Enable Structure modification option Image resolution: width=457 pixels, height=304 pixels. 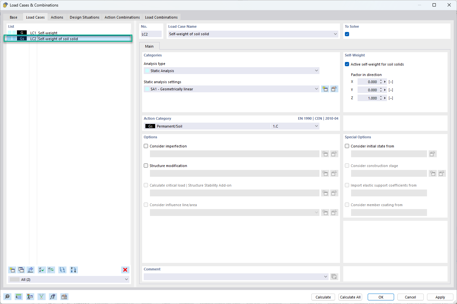146,166
